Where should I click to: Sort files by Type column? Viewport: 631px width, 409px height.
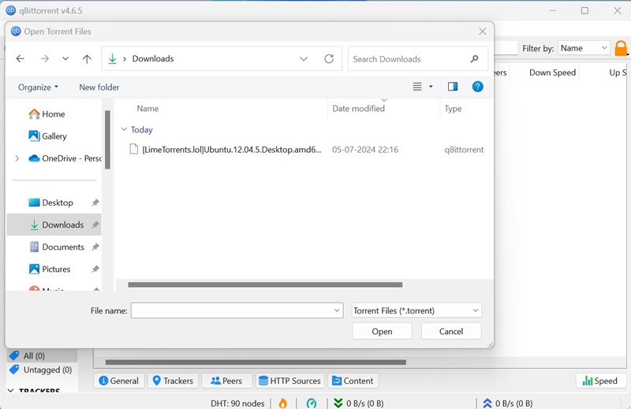point(453,109)
